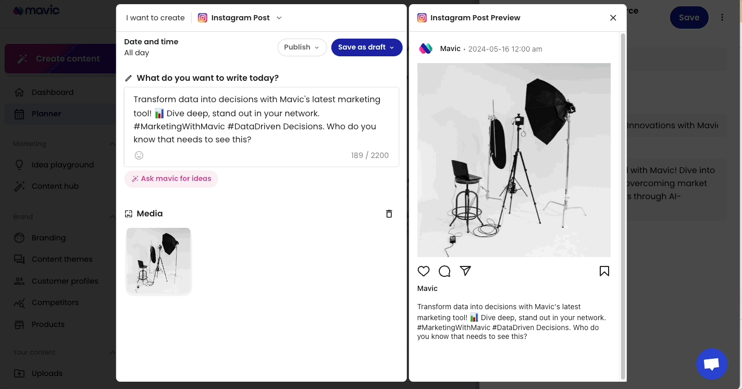Open Branding section
Screen dimensions: 742x389
48,238
